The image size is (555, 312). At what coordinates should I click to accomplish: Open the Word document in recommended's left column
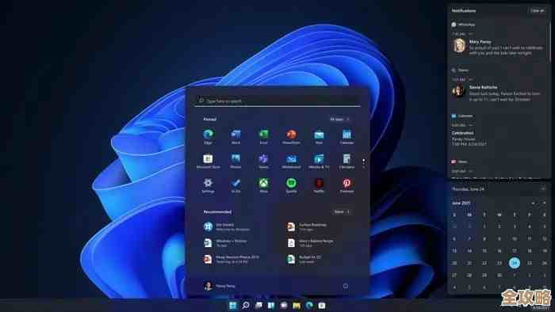point(226,243)
